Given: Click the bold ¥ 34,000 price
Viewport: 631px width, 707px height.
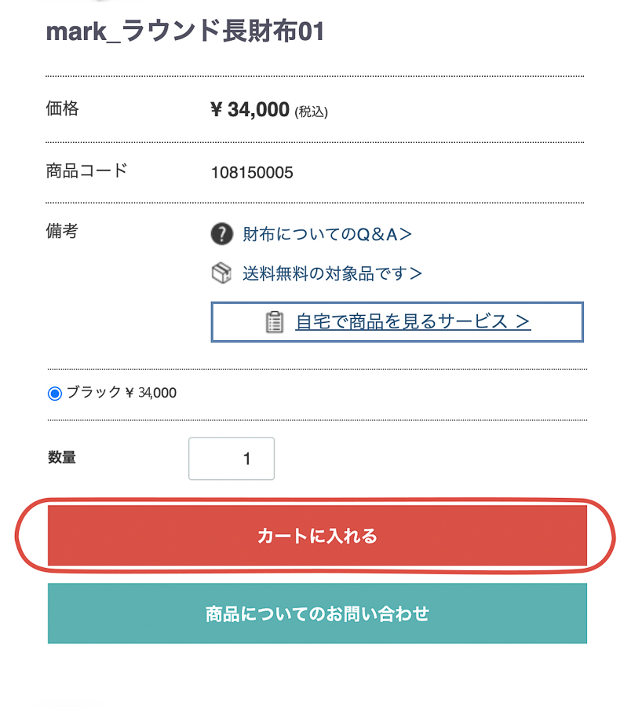Looking at the screenshot, I should 250,110.
